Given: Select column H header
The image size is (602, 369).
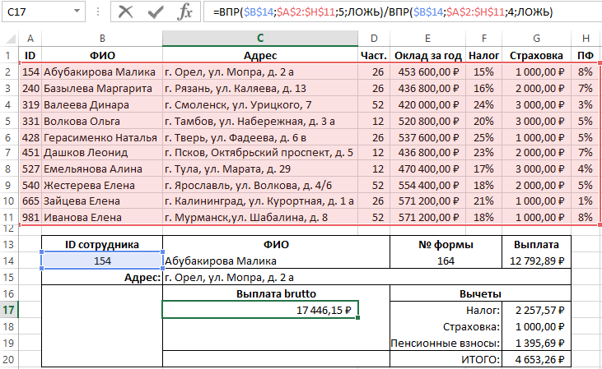Looking at the screenshot, I should 585,39.
